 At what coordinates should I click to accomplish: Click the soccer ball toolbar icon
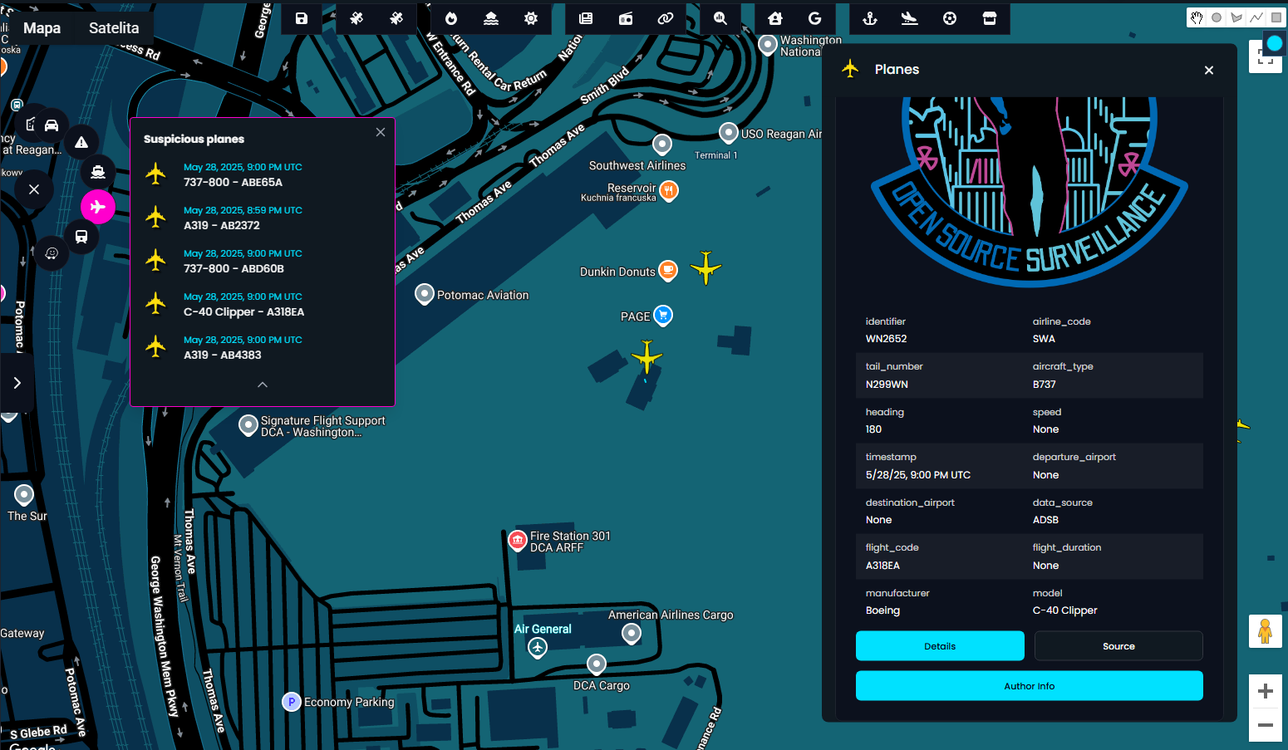950,18
